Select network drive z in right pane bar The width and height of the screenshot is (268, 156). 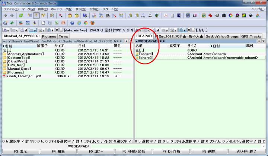click(x=173, y=30)
